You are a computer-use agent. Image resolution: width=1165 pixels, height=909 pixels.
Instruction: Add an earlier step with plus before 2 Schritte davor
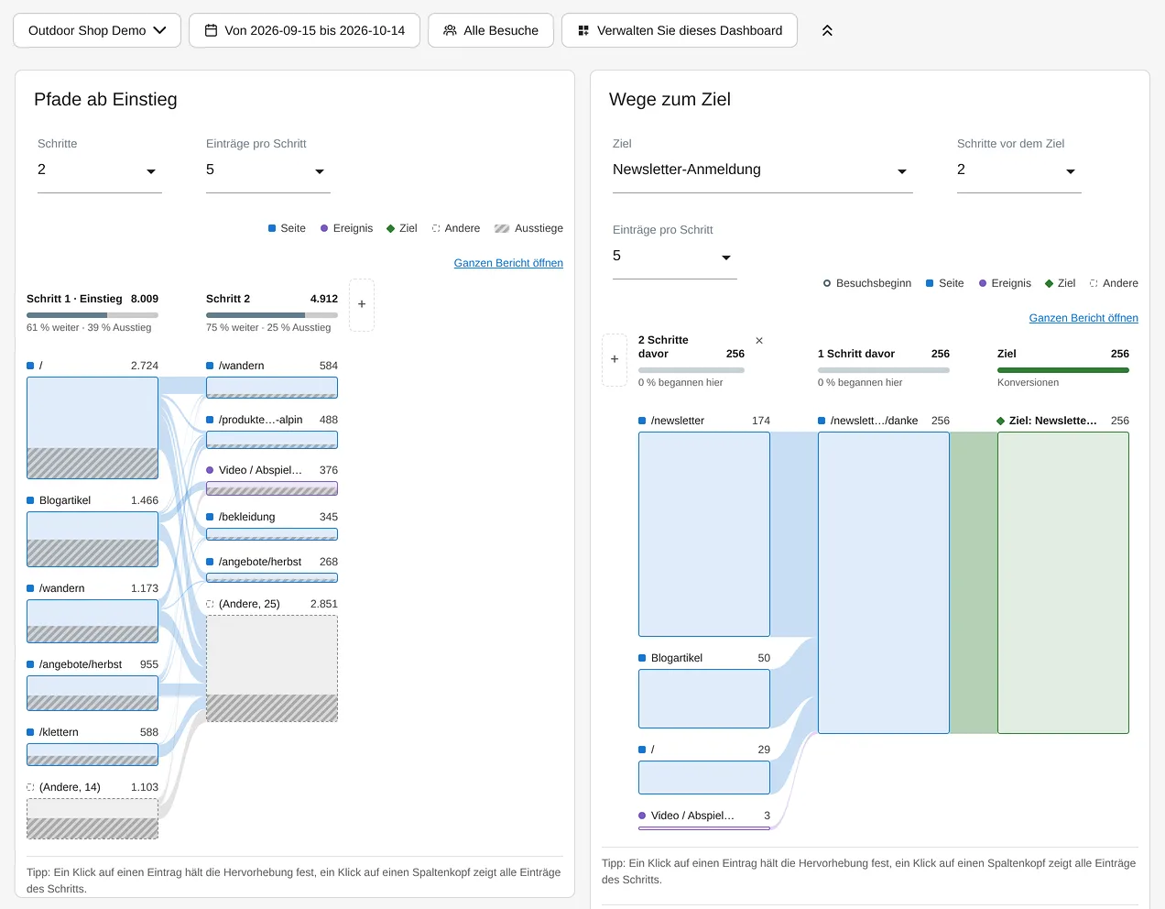(614, 359)
